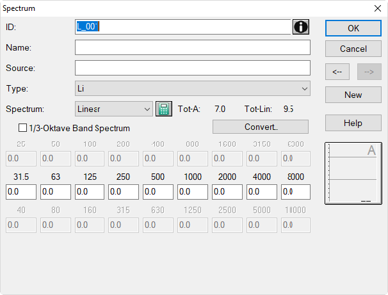The image size is (388, 295).
Task: Click the spectrum preview graph thumbnail
Action: point(353,173)
